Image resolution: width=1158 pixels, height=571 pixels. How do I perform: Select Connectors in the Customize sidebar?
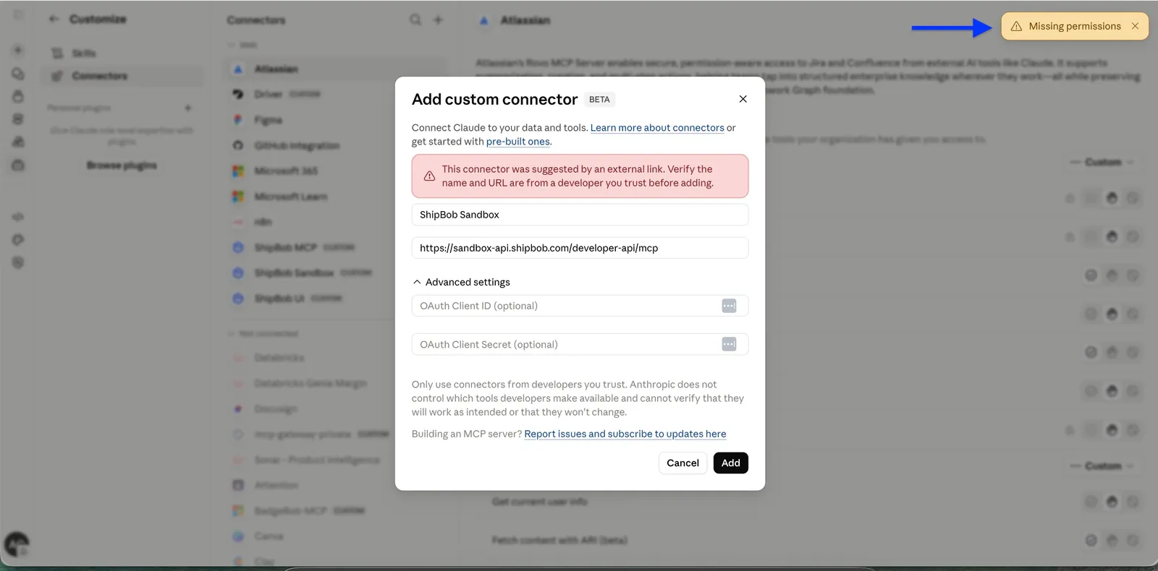coord(122,76)
